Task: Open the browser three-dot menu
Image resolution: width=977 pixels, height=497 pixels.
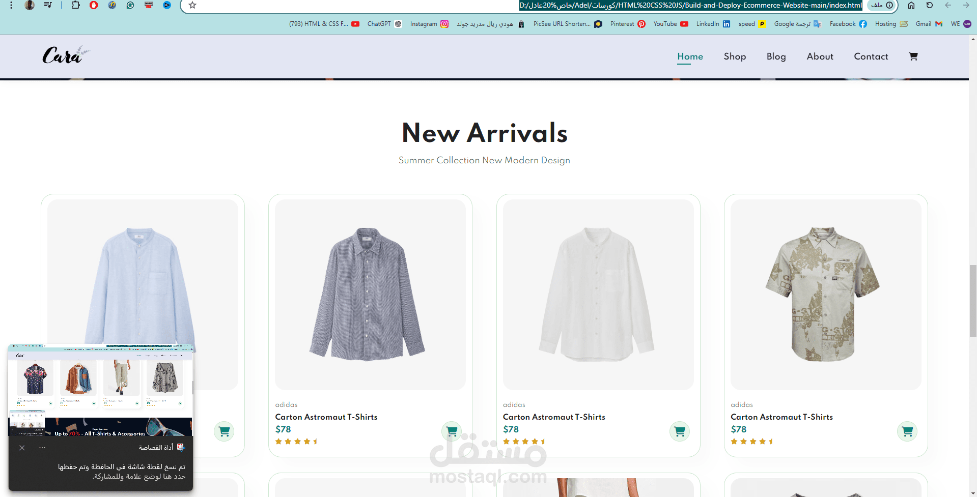Action: click(x=11, y=5)
